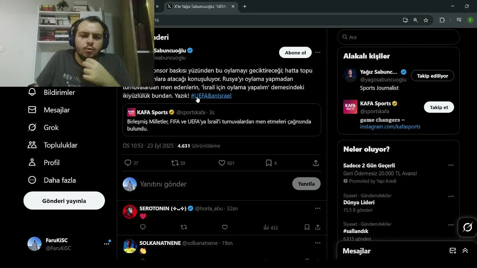
Task: Open media control icon in toolbar
Action: coord(459,20)
